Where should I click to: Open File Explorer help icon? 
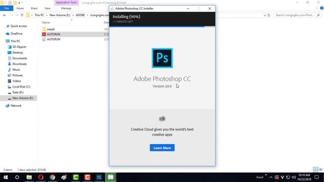(322, 8)
